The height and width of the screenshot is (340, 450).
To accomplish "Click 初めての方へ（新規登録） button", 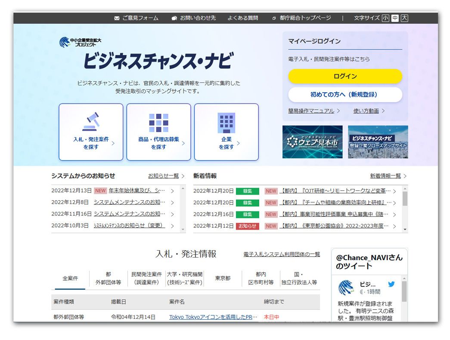I will (345, 94).
